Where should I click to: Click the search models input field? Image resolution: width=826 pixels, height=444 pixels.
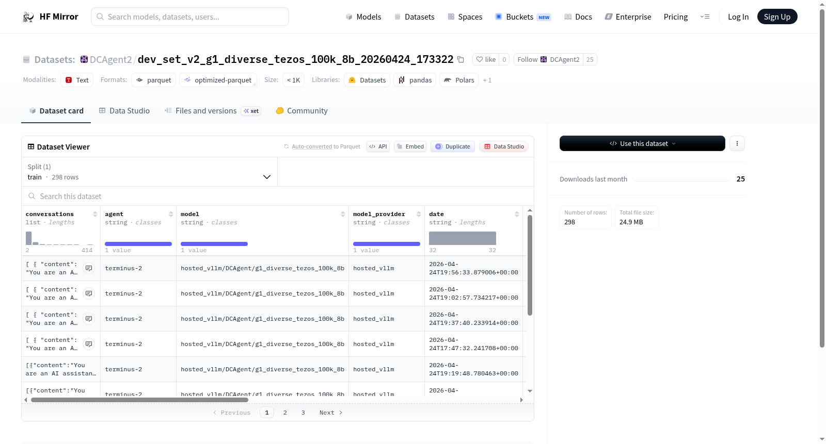tap(190, 17)
